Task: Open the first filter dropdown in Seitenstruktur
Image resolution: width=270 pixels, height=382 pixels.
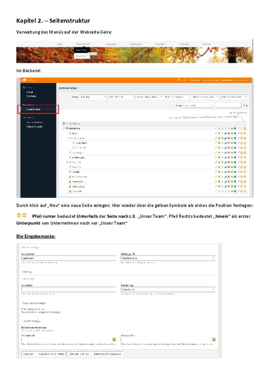Action: point(93,97)
